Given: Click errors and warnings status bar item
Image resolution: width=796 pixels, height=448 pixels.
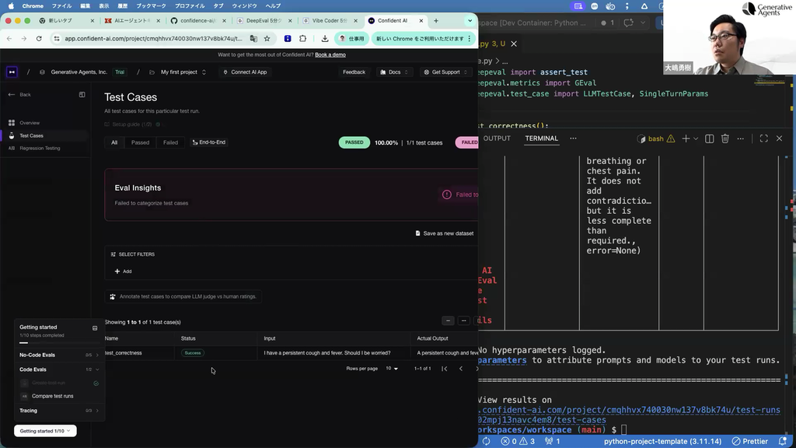Looking at the screenshot, I should click(518, 442).
